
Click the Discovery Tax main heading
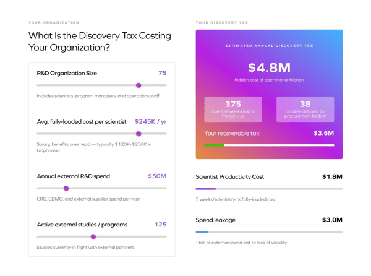pyautogui.click(x=100, y=41)
